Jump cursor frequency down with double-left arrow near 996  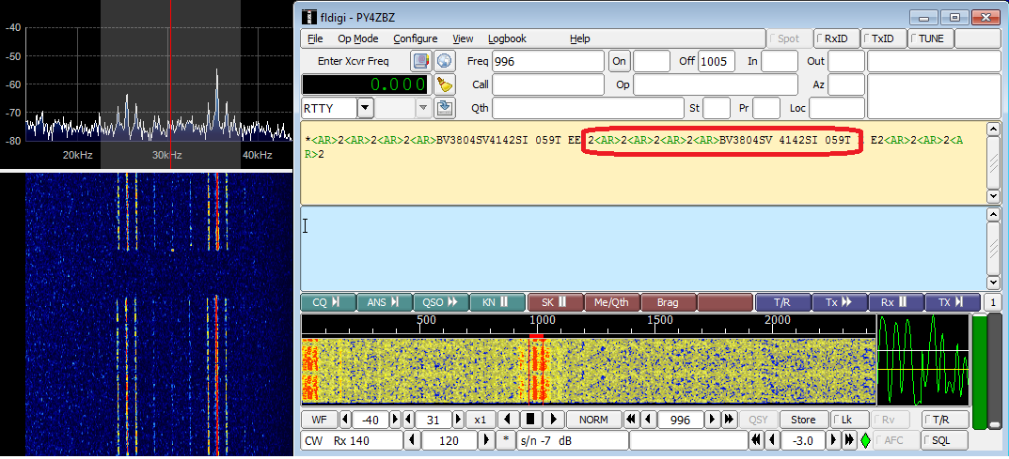631,420
